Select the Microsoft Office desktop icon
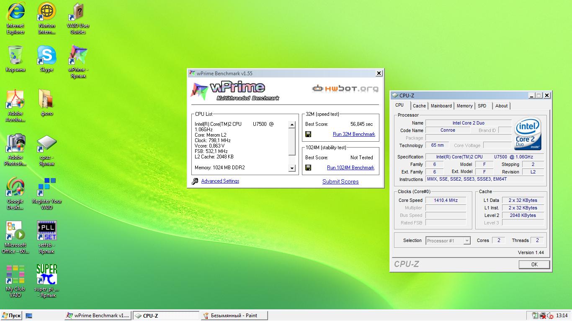The width and height of the screenshot is (572, 321). click(x=15, y=237)
